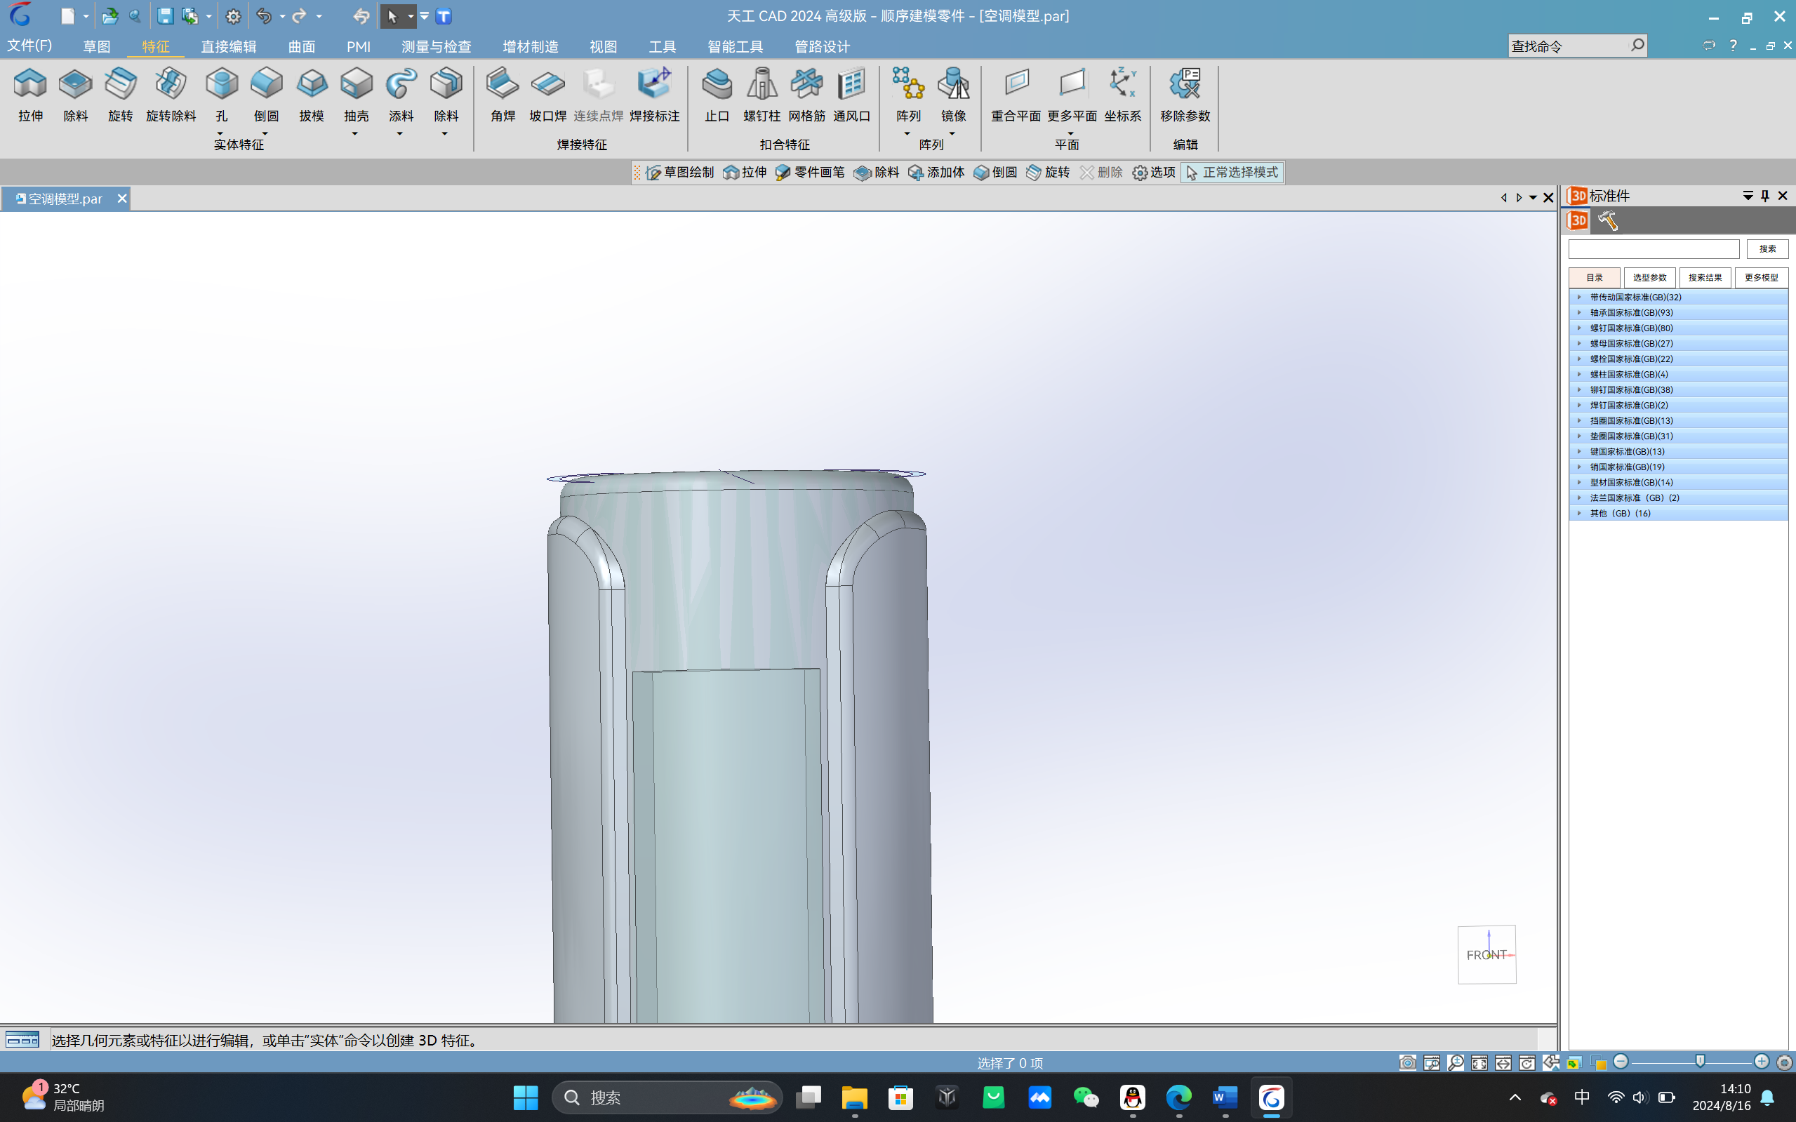Switch to 直接编辑 ribbon tab

(229, 46)
